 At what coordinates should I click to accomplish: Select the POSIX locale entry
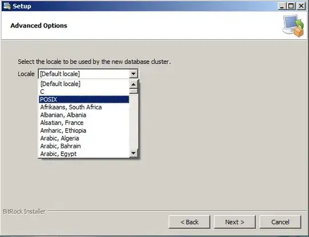coord(84,100)
